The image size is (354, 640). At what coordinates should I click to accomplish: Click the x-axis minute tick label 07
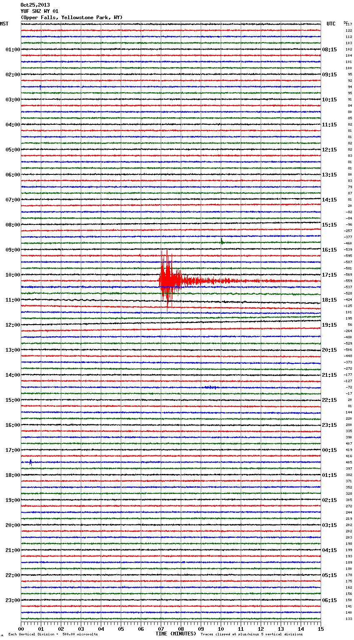pos(161,629)
